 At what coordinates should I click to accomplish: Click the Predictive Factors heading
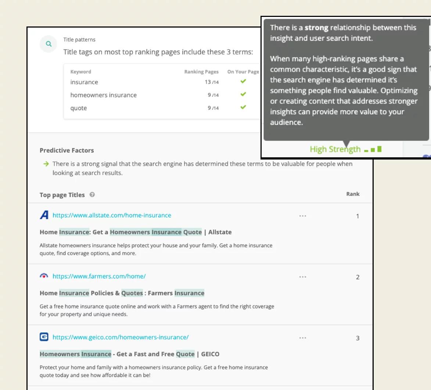(x=67, y=150)
